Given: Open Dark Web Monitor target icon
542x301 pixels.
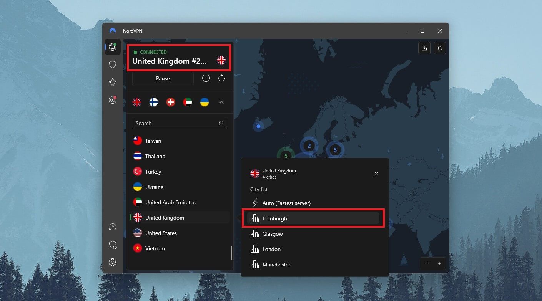Looking at the screenshot, I should click(113, 100).
